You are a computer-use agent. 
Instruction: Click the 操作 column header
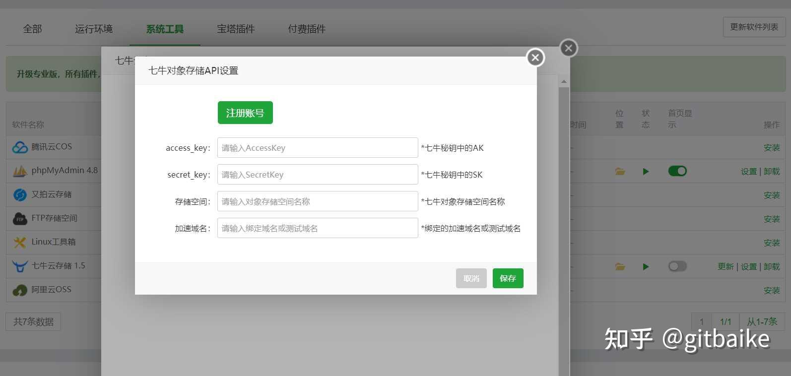[x=772, y=125]
